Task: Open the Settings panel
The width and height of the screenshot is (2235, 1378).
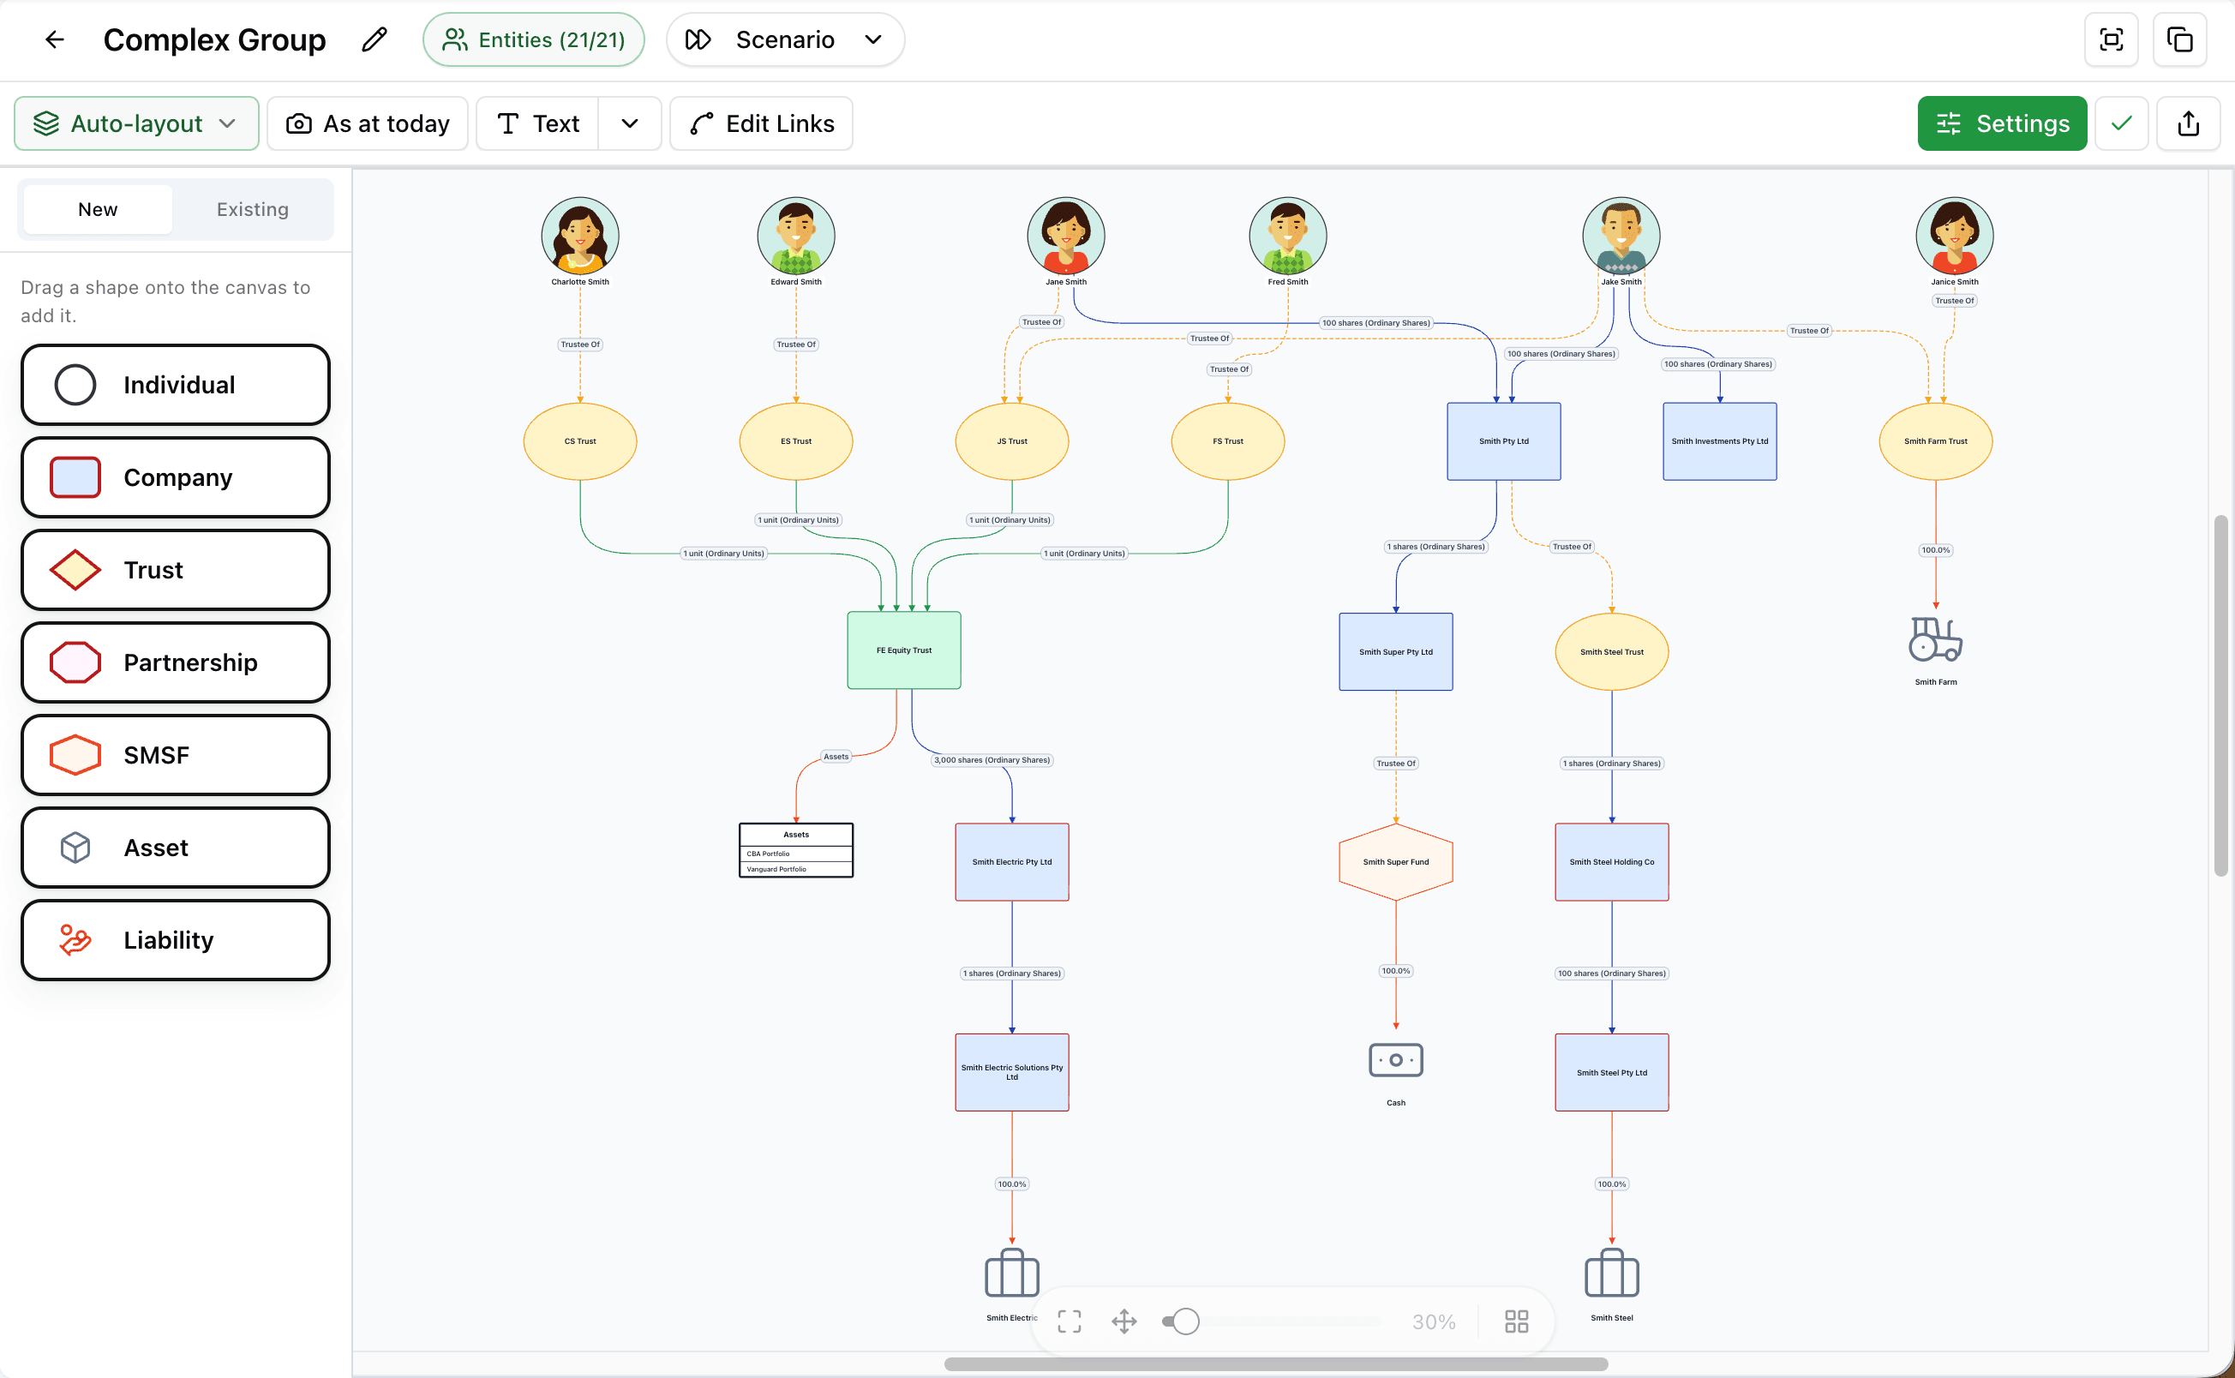Action: [x=2002, y=123]
